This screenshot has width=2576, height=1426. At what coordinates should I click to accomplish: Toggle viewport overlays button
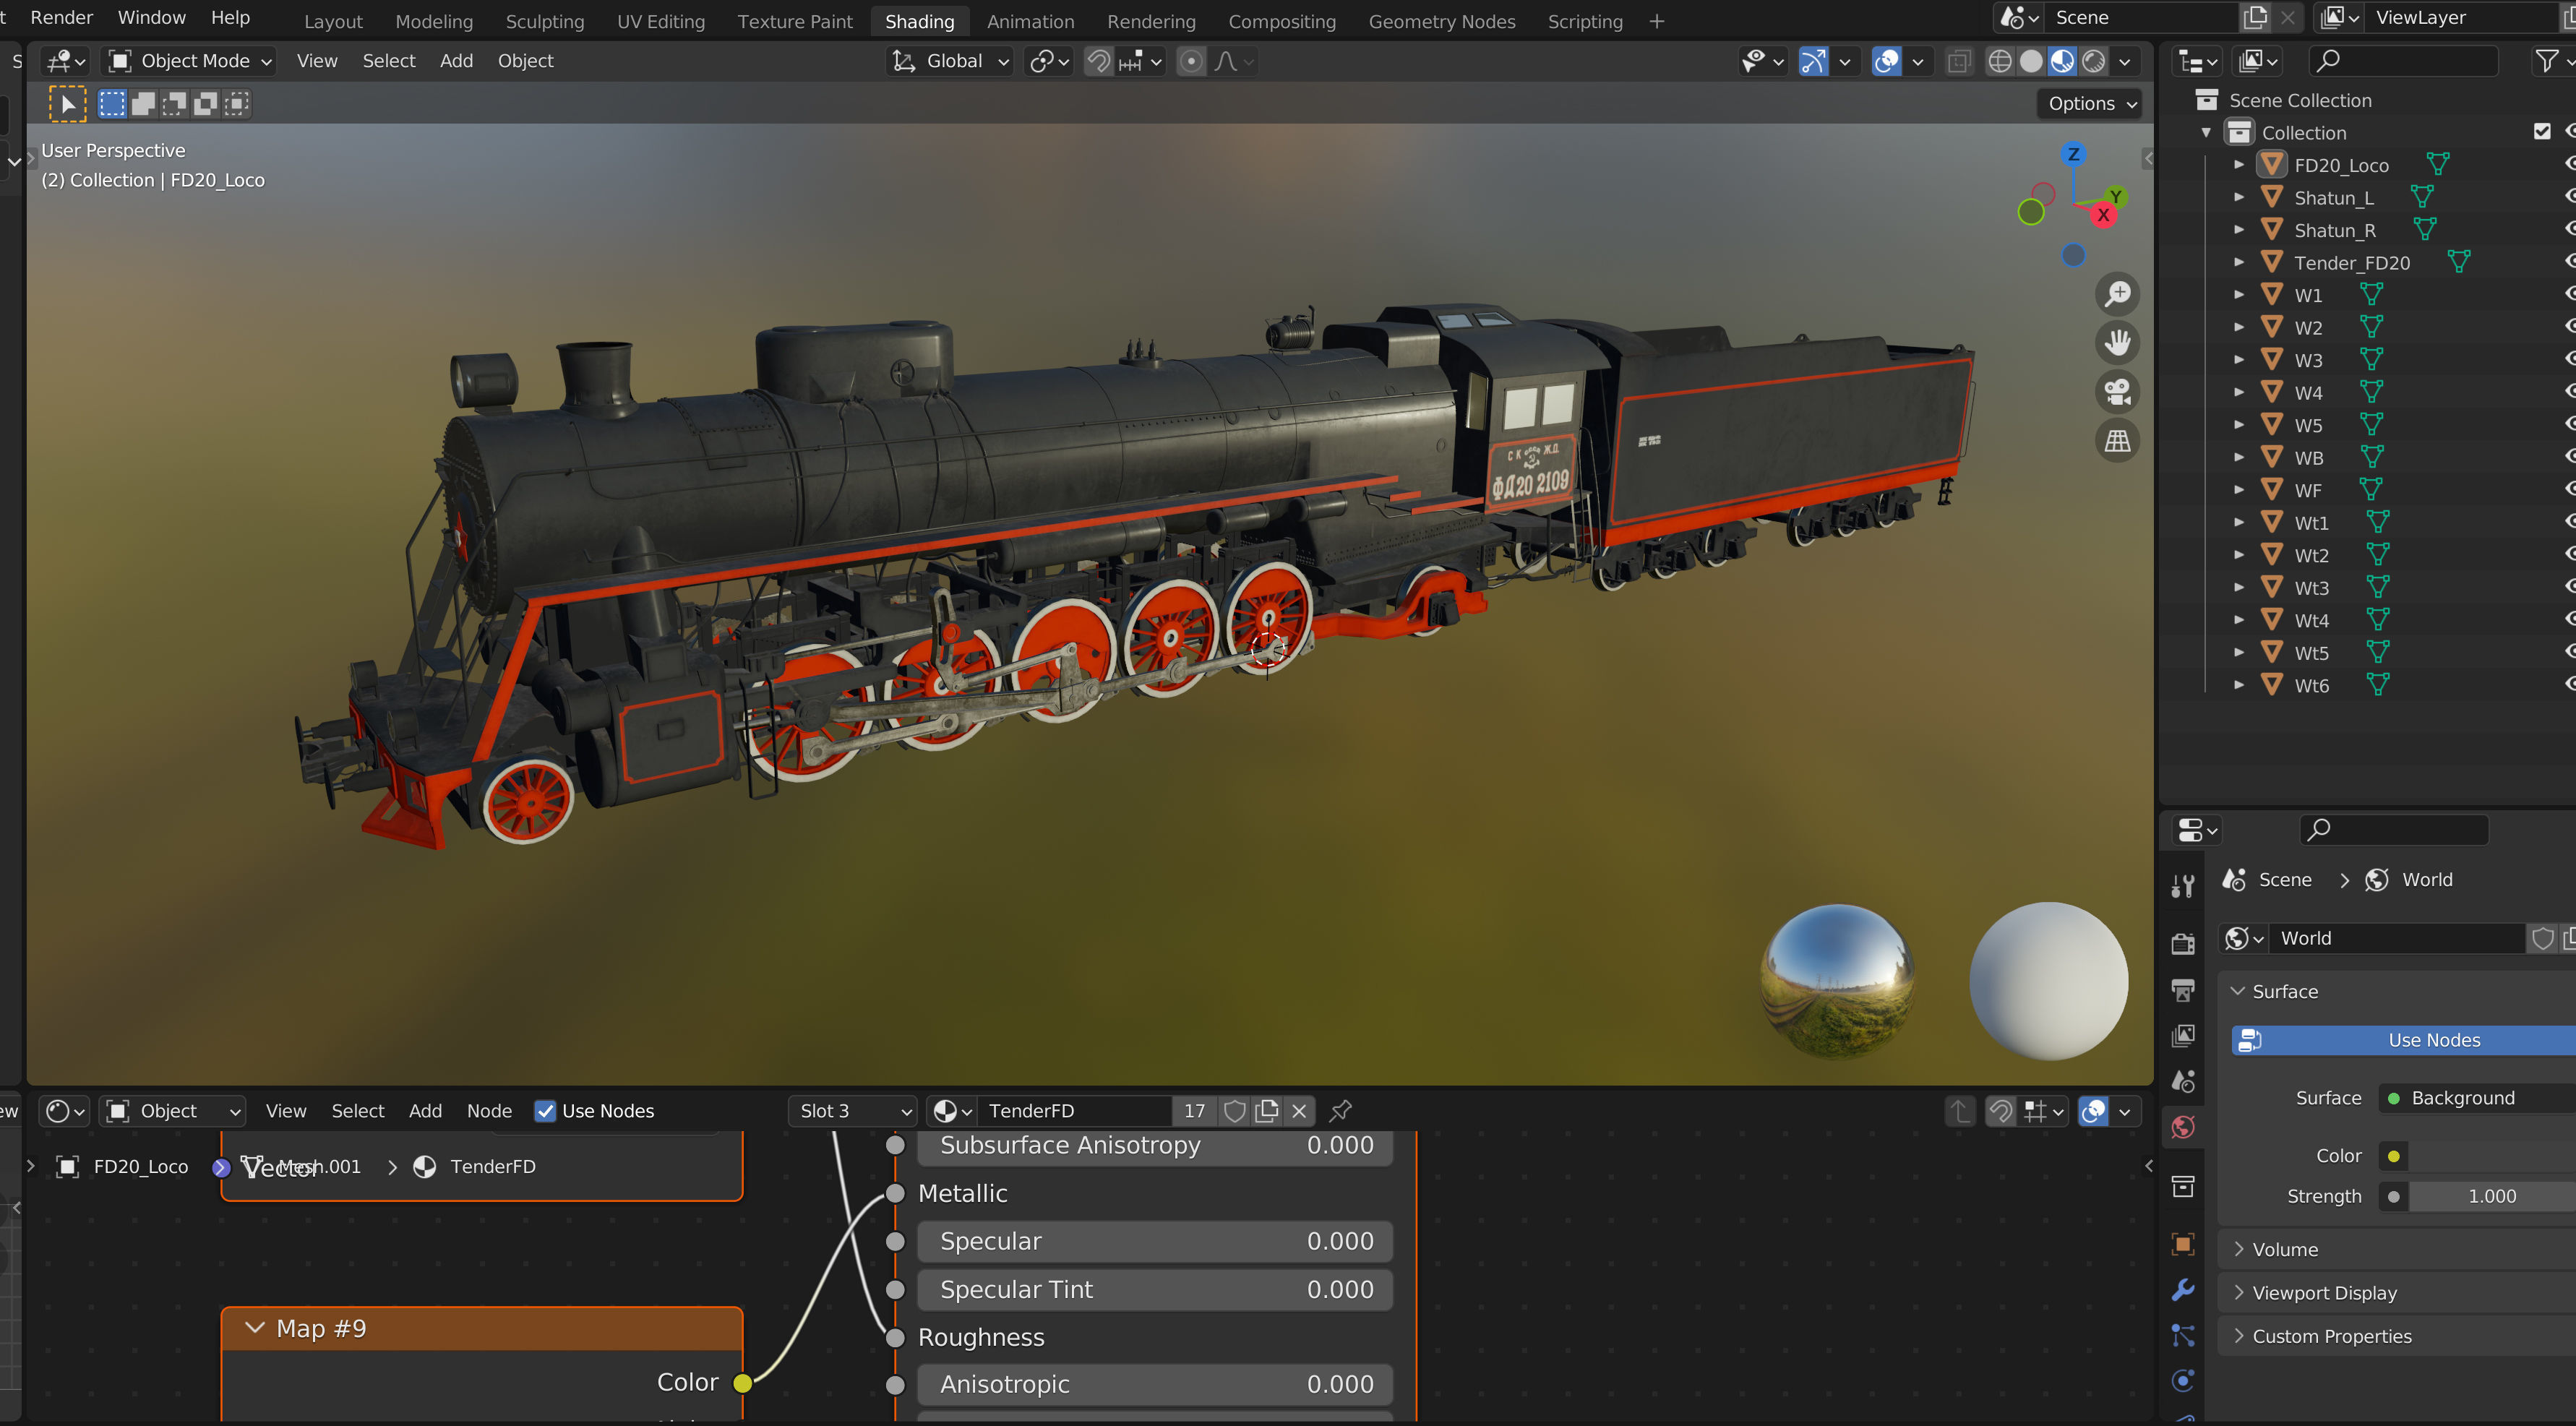(x=1886, y=61)
